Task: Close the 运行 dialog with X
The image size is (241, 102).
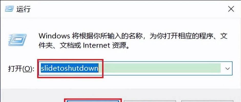Action: coord(231,9)
